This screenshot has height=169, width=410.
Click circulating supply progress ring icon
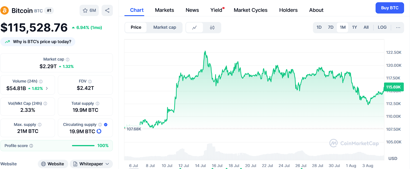99,131
